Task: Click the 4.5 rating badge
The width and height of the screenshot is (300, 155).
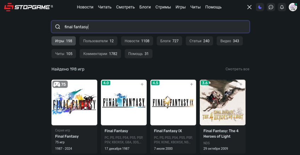Action: pos(155,83)
